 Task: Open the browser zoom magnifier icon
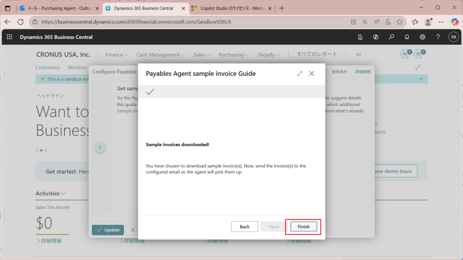click(365, 22)
